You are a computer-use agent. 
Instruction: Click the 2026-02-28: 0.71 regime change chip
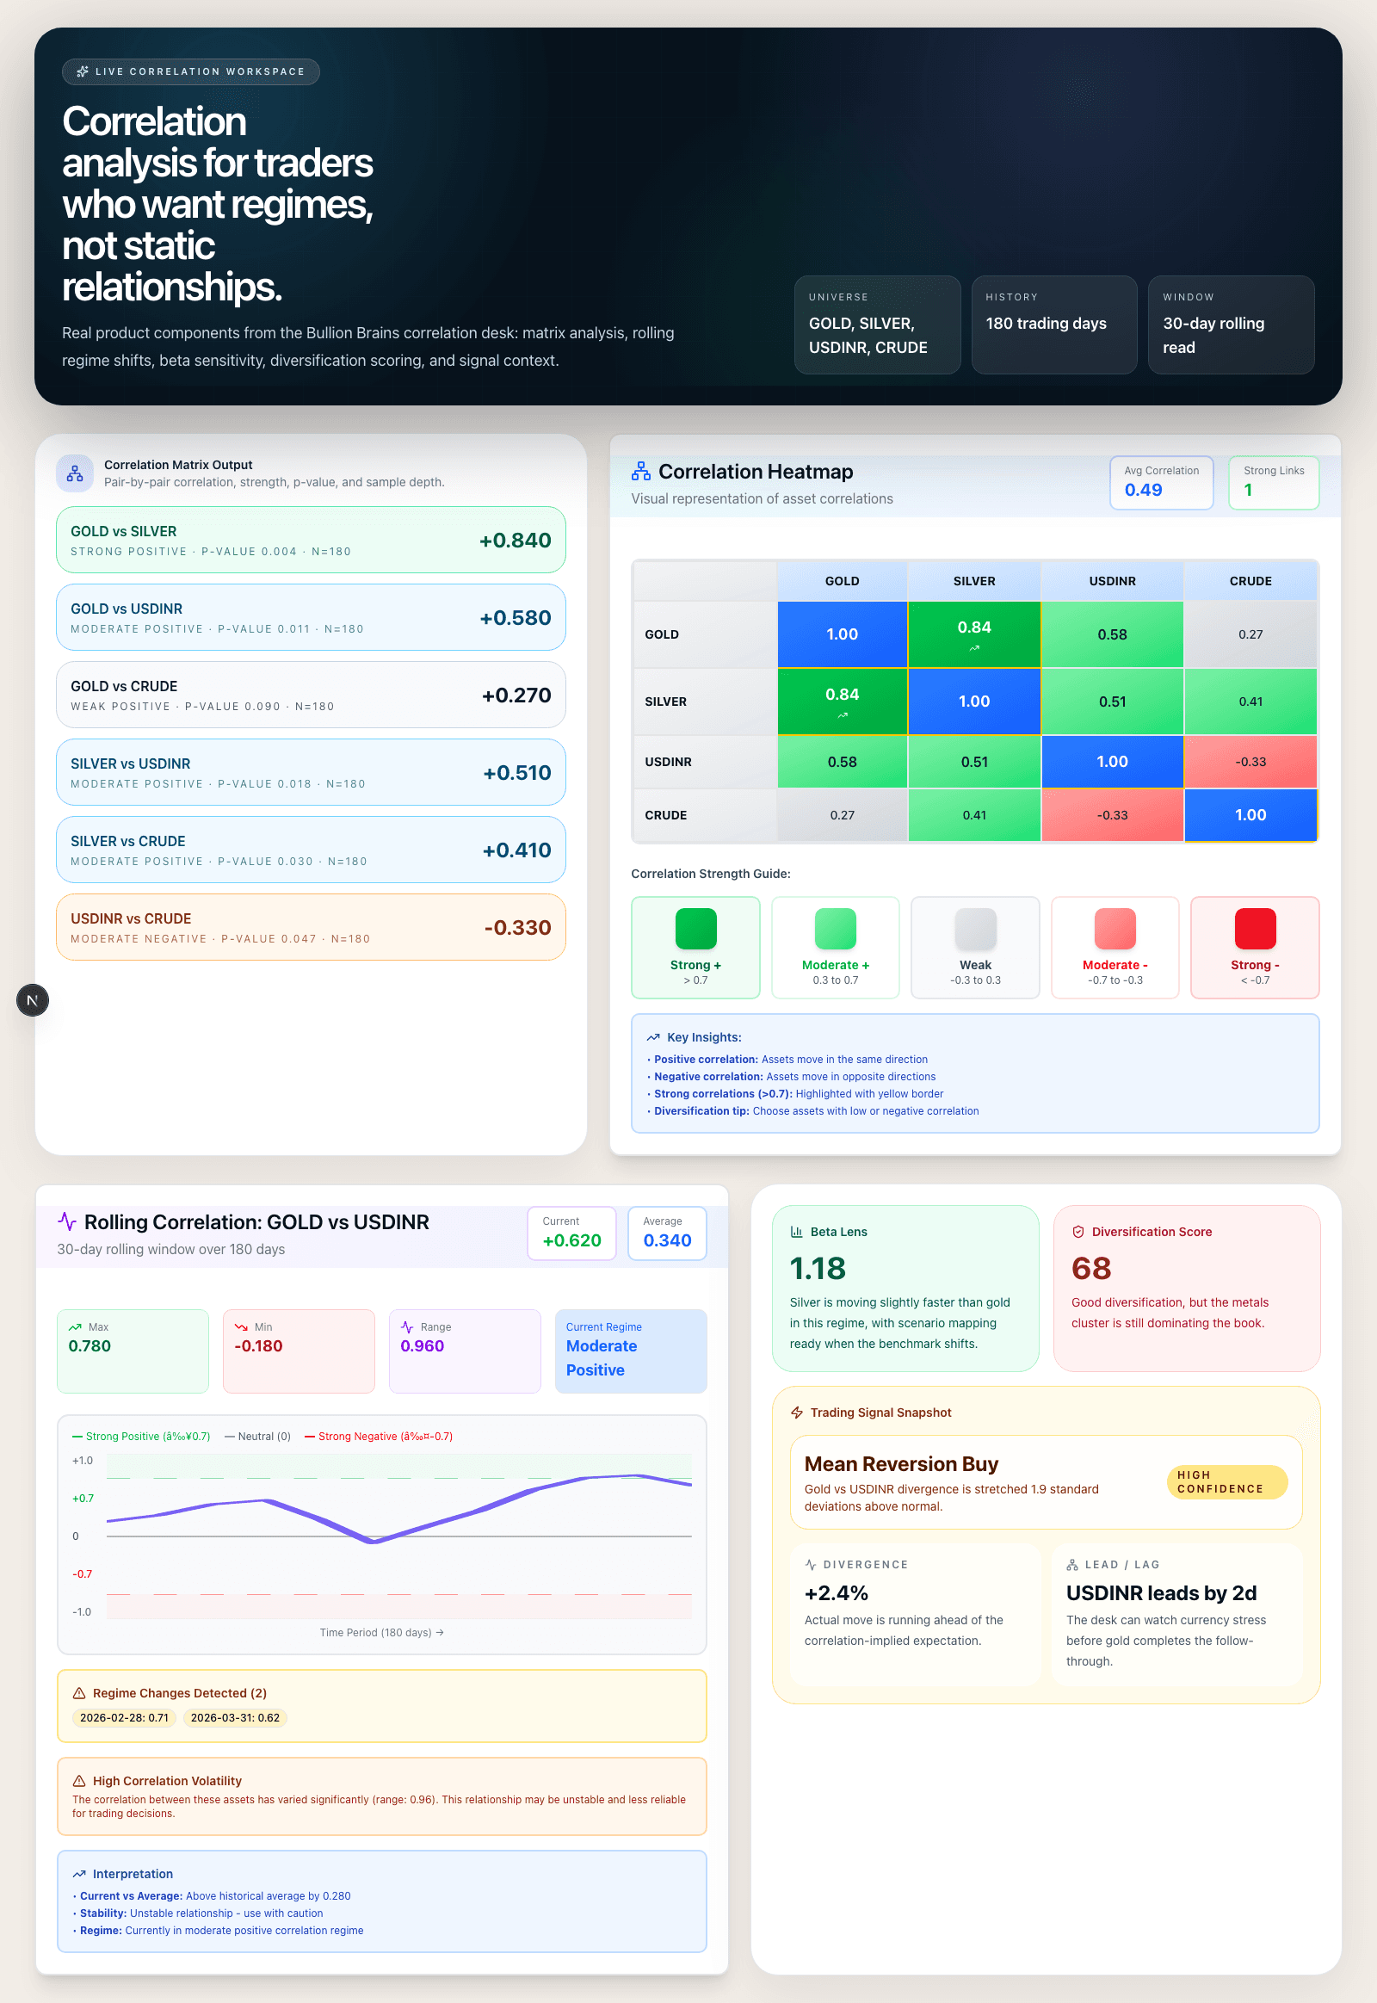123,1718
